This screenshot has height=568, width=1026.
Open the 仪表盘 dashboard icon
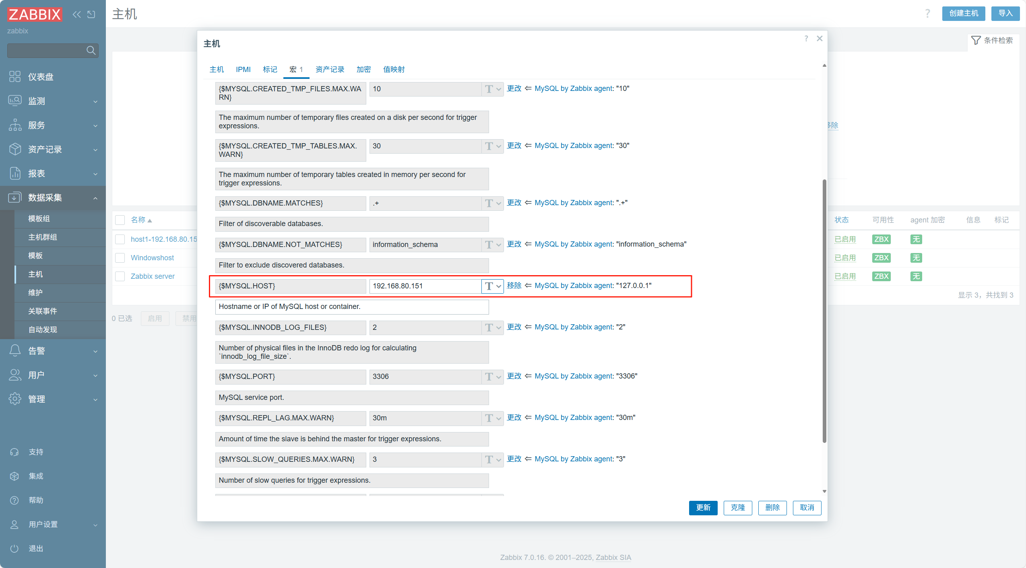15,76
